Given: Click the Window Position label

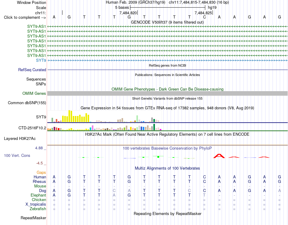Looking at the screenshot, I should [x=32, y=2].
